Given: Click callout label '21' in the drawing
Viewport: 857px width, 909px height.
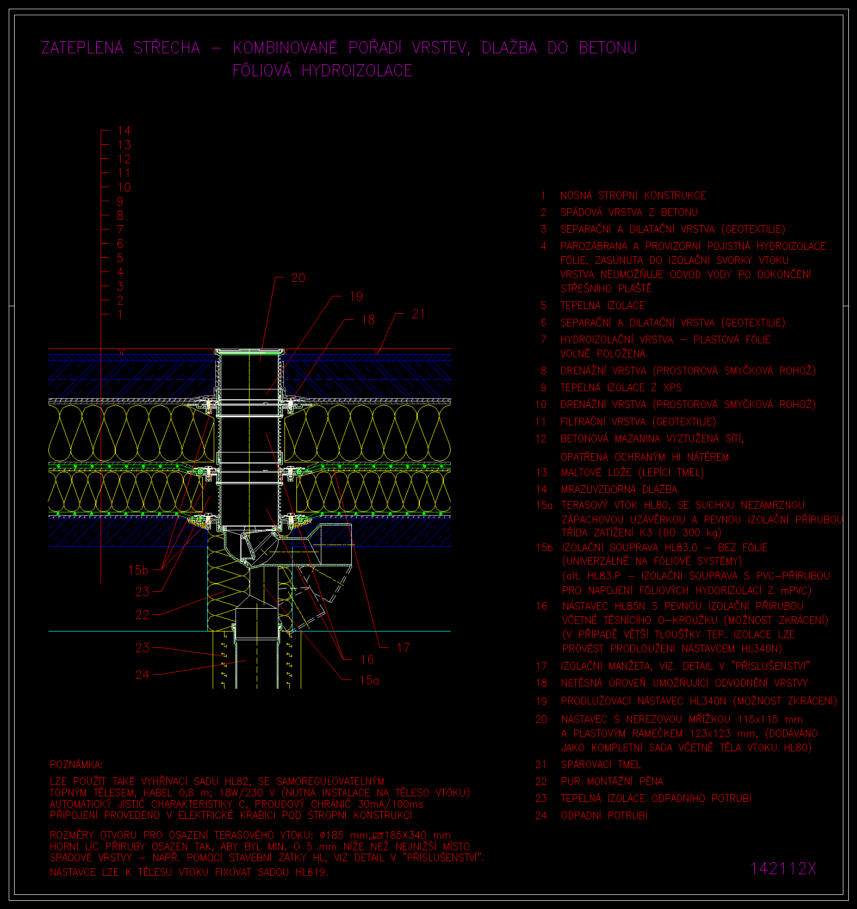Looking at the screenshot, I should [x=418, y=314].
